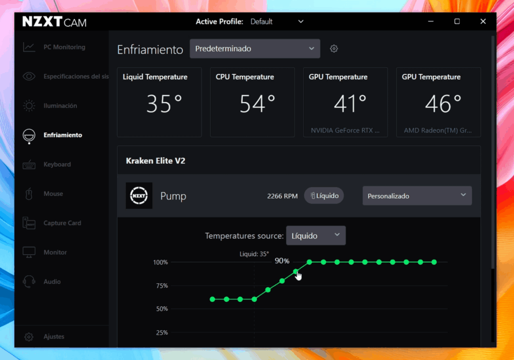Viewport: 514px width, 360px height.
Task: Click last curve point at 100%
Action: tap(434, 262)
